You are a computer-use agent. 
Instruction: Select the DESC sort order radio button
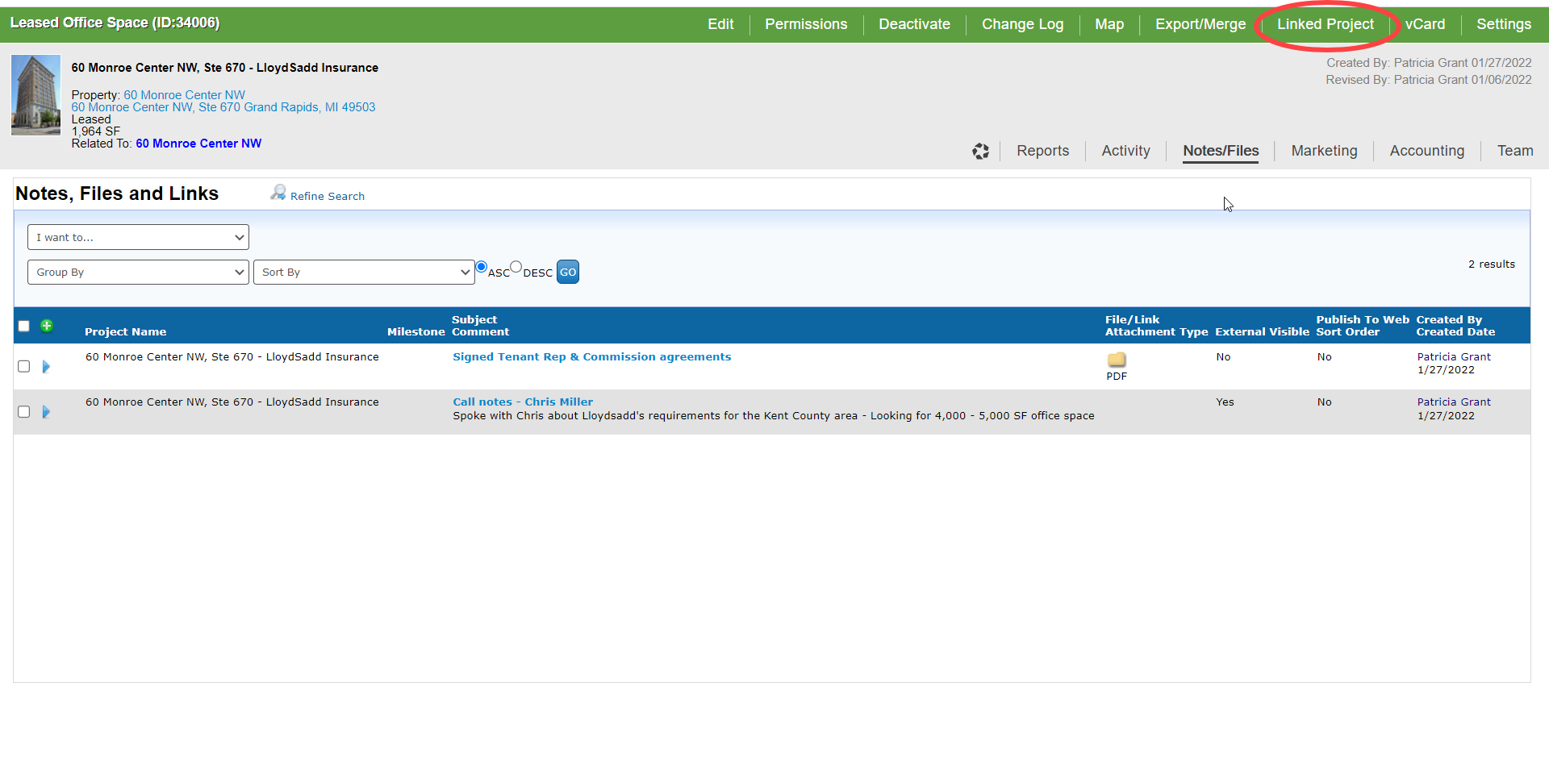pos(516,267)
